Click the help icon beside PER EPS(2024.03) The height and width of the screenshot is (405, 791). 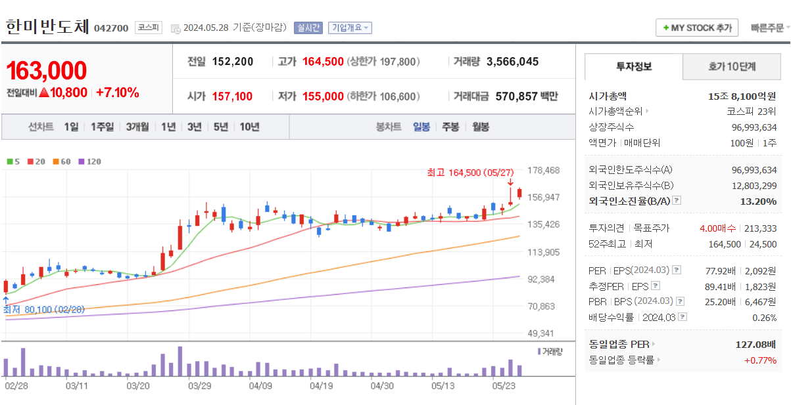coord(677,270)
